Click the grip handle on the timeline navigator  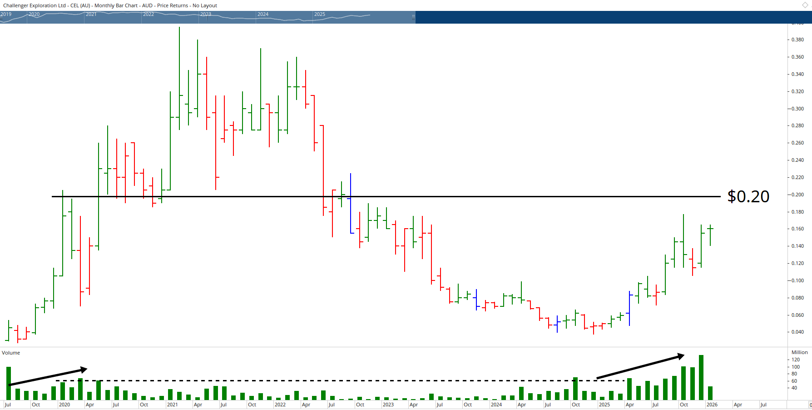[413, 17]
